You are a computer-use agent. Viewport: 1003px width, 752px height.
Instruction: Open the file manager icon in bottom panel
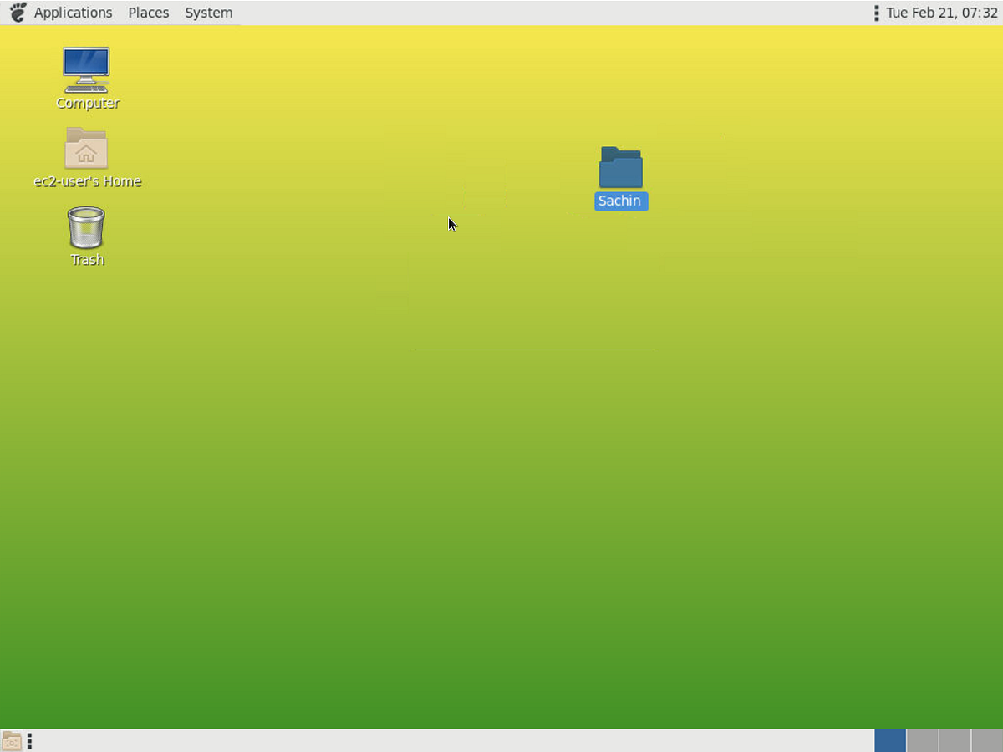tap(12, 740)
